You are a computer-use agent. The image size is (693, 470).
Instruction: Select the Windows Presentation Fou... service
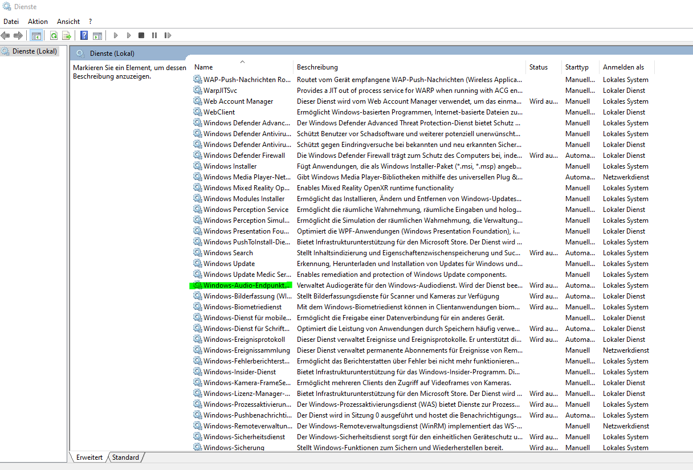(x=247, y=231)
